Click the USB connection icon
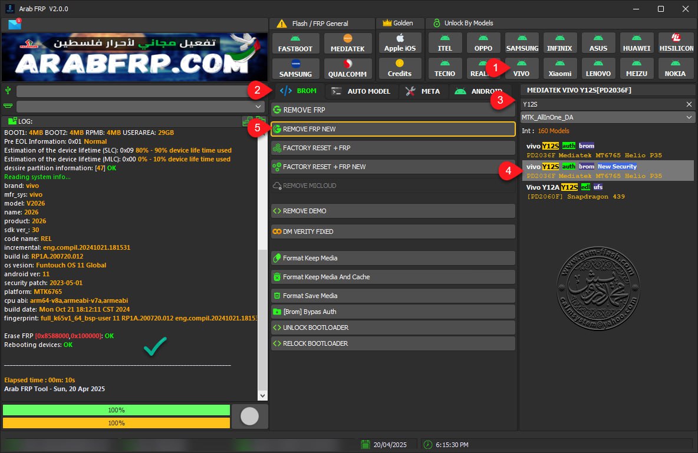This screenshot has width=698, height=453. coord(8,91)
